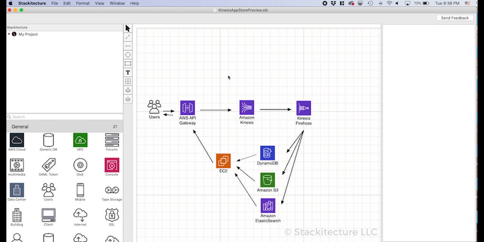This screenshot has width=484, height=242.
Task: Click the Kinesis Firehose node
Action: click(303, 108)
